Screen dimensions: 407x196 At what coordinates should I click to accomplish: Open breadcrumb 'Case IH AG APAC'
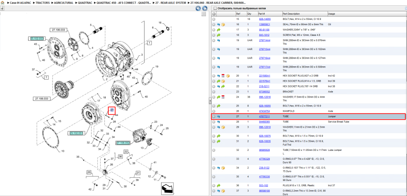coord(20,2)
